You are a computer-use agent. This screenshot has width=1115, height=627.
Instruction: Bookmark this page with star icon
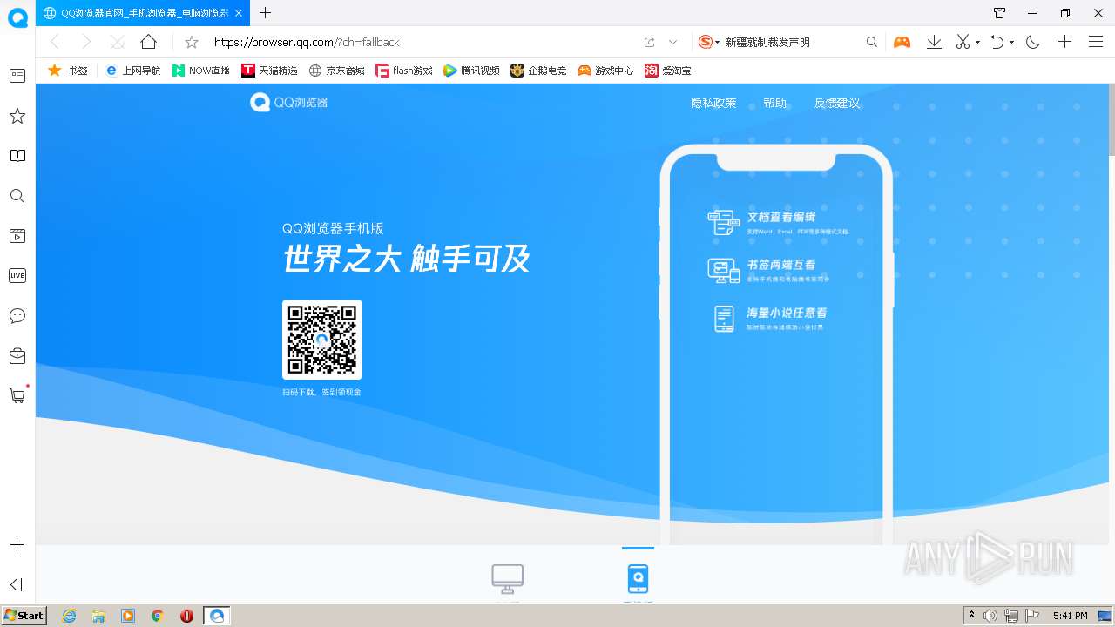[192, 42]
